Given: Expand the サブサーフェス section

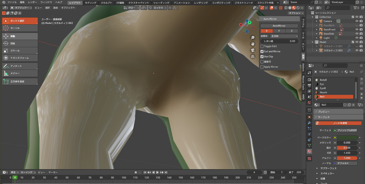Looking at the screenshot, I should click(326, 168).
